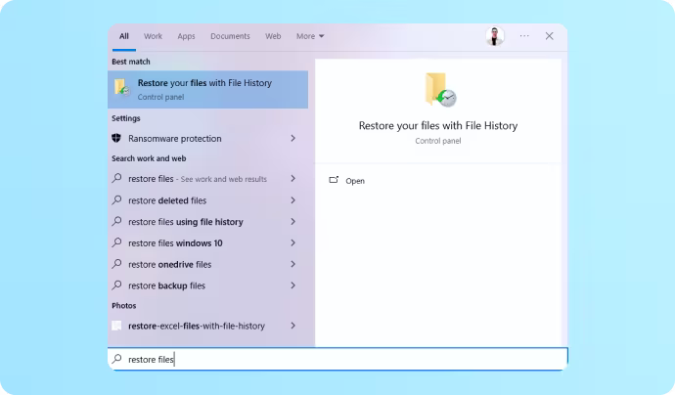Viewport: 675px width, 395px height.
Task: Click search icon beside 'restore files windows 10'
Action: tap(116, 242)
